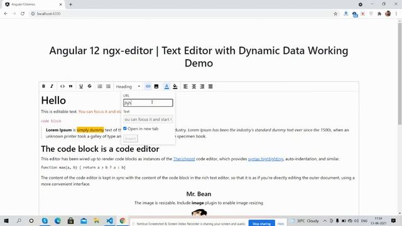Select the Angular12demos browser tab

pyautogui.click(x=33, y=4)
